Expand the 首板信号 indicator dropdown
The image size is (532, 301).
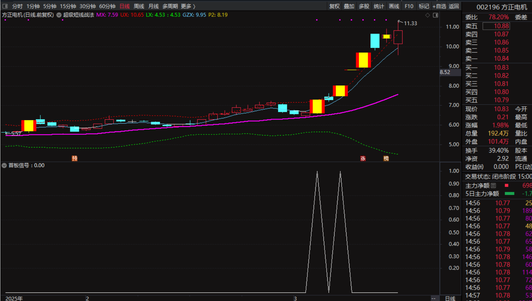coord(4,166)
